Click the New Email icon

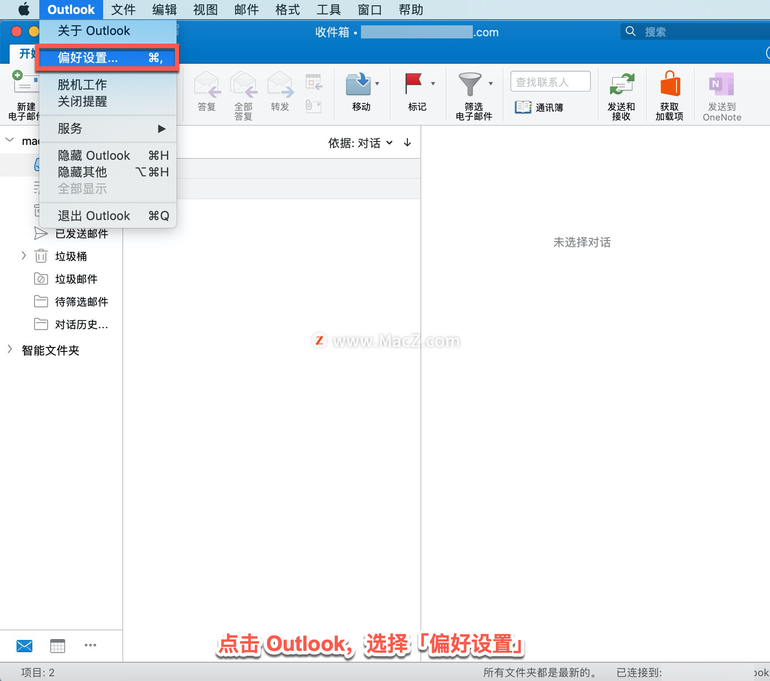click(x=25, y=82)
